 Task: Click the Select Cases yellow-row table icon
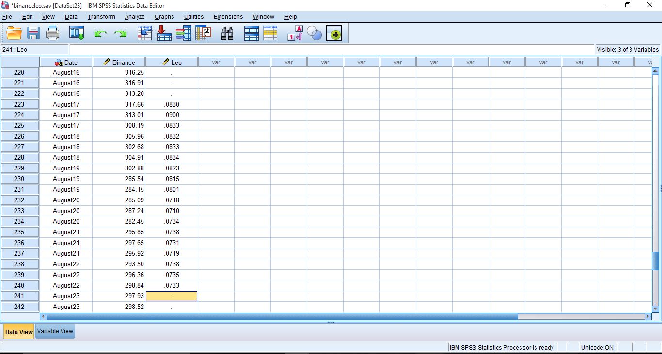[x=270, y=33]
